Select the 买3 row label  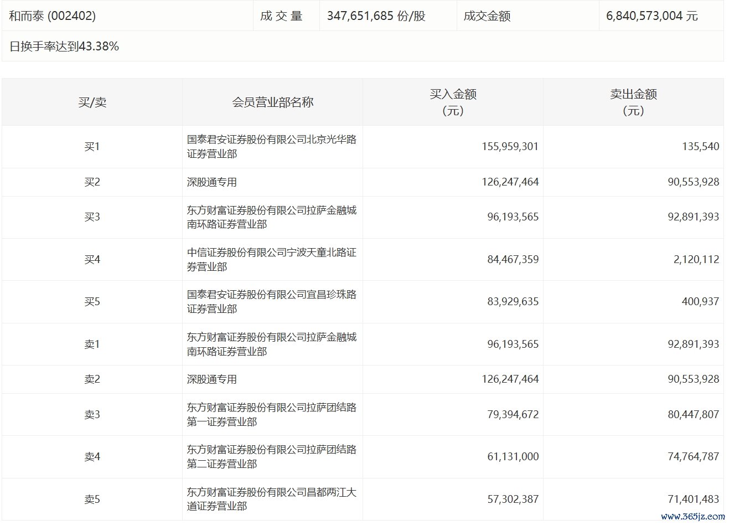click(x=92, y=217)
